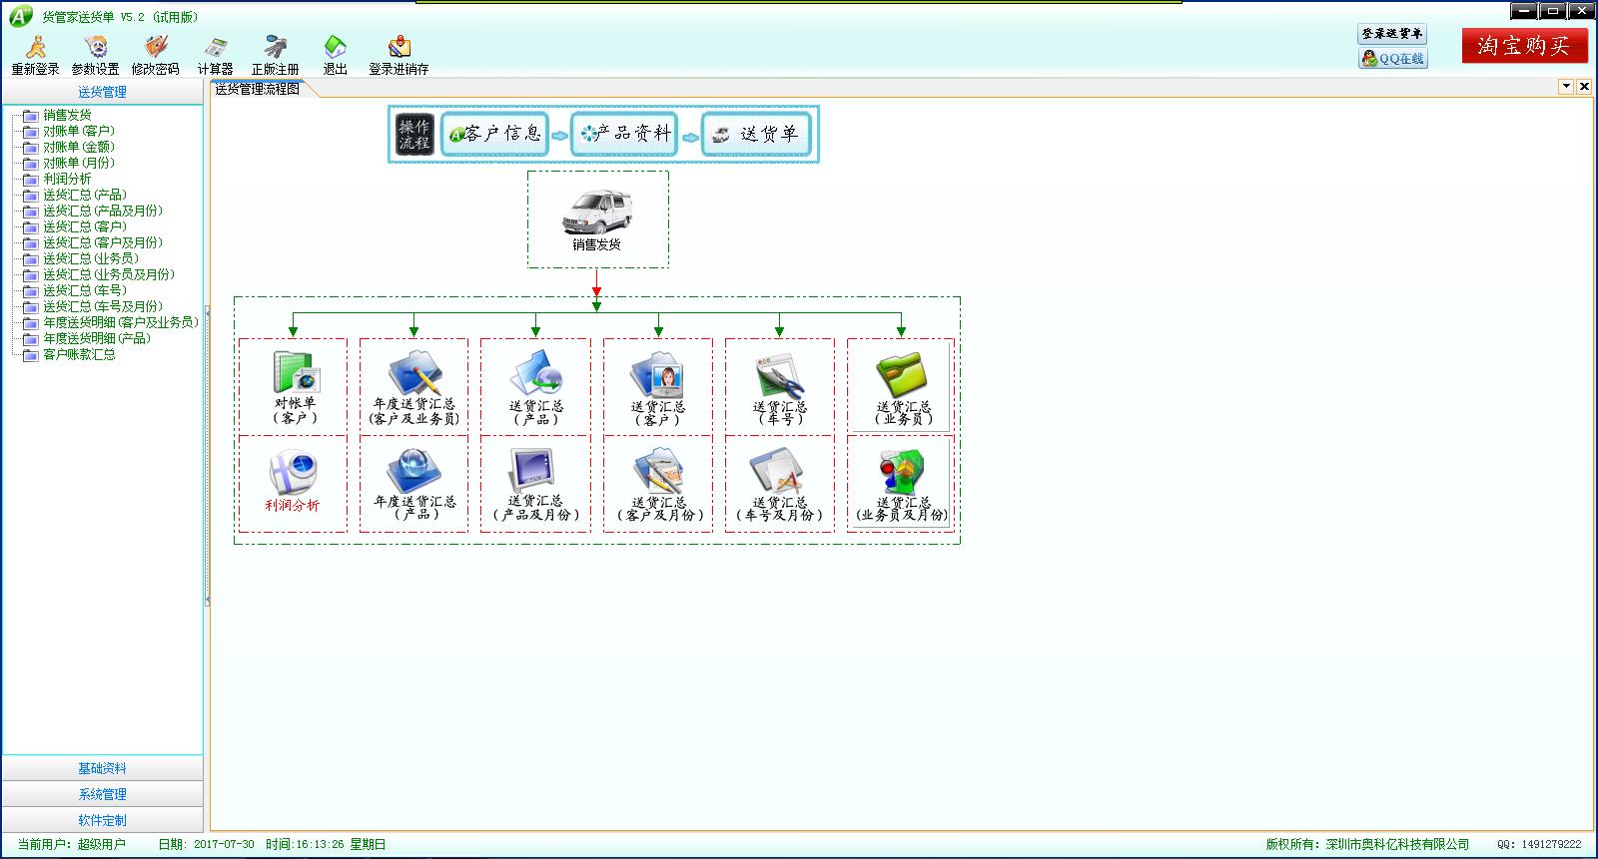Image resolution: width=1598 pixels, height=859 pixels.
Task: Select 利润分析 in the tree
Action: pyautogui.click(x=67, y=179)
